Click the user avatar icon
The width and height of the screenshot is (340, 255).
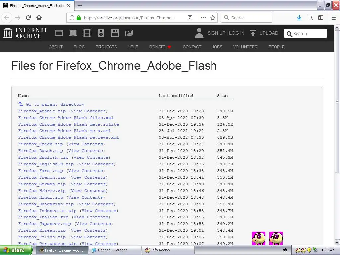(x=199, y=33)
